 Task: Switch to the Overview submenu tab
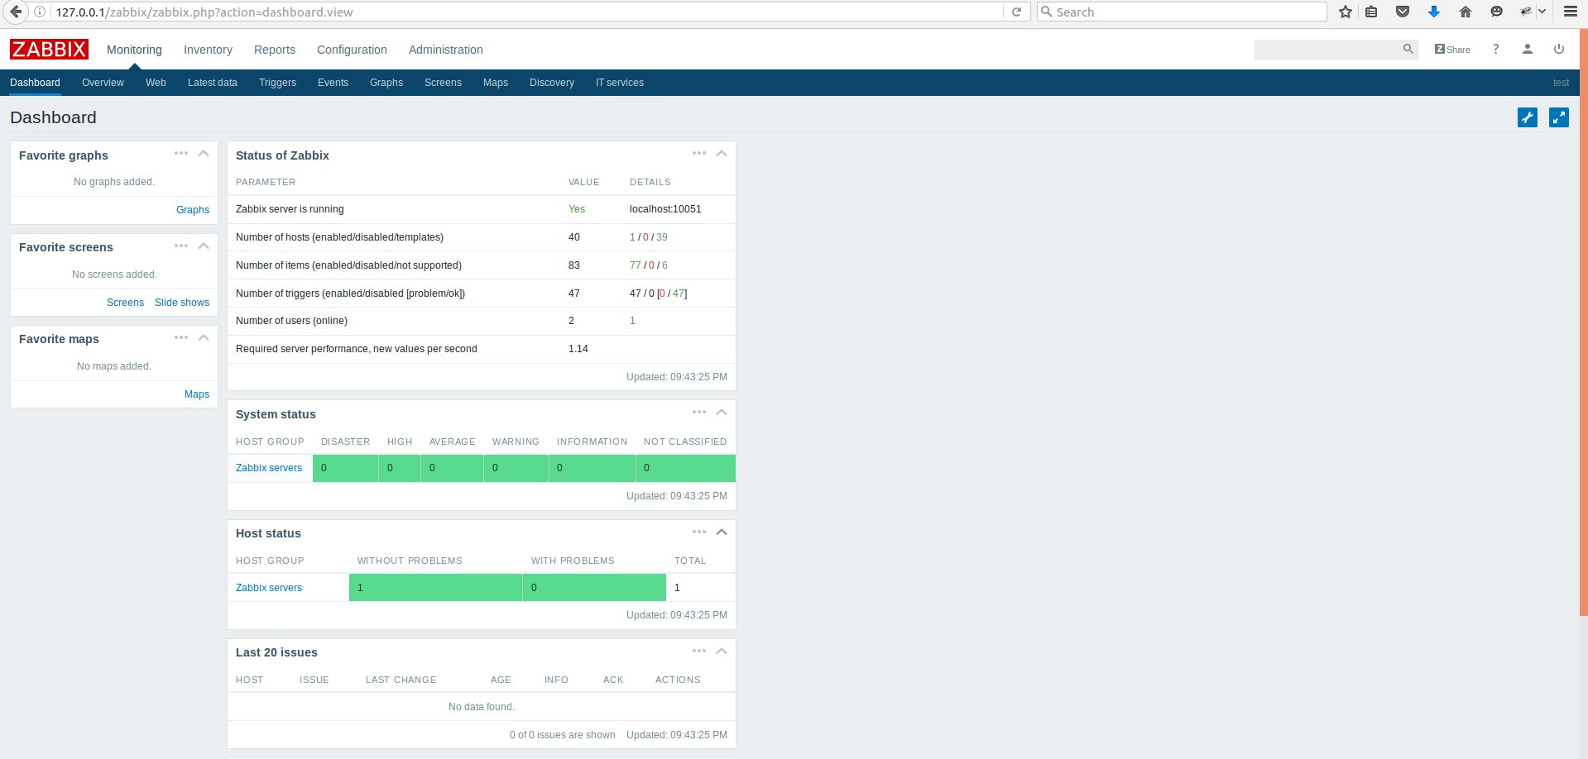pyautogui.click(x=103, y=83)
